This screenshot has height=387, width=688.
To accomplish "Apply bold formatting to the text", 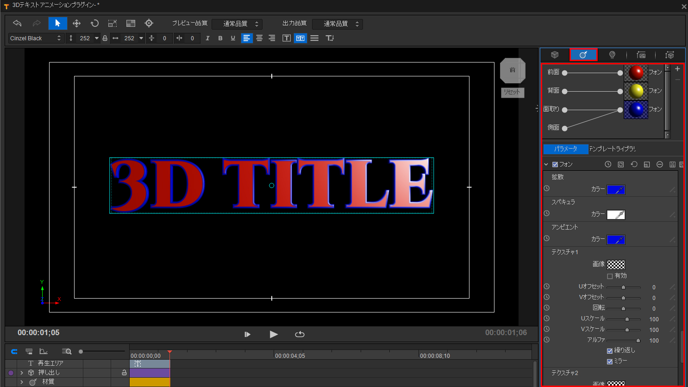I will tap(220, 38).
